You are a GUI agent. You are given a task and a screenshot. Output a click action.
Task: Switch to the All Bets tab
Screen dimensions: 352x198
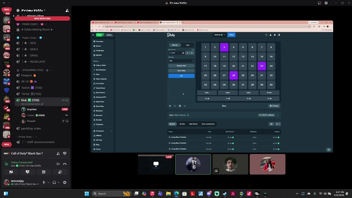coord(182,124)
